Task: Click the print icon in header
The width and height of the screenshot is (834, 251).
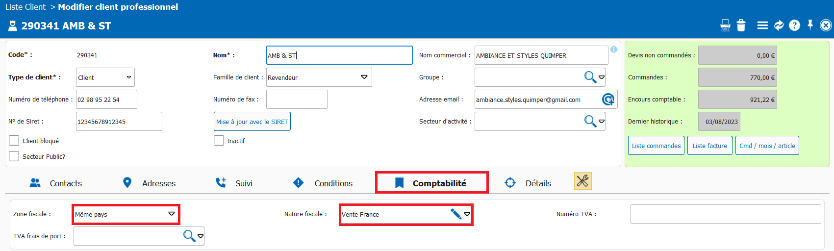Action: pos(725,25)
